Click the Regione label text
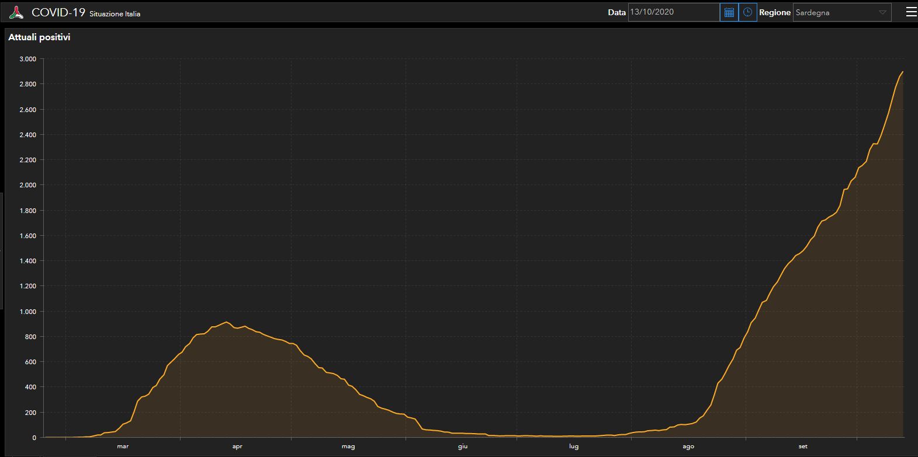 point(774,12)
